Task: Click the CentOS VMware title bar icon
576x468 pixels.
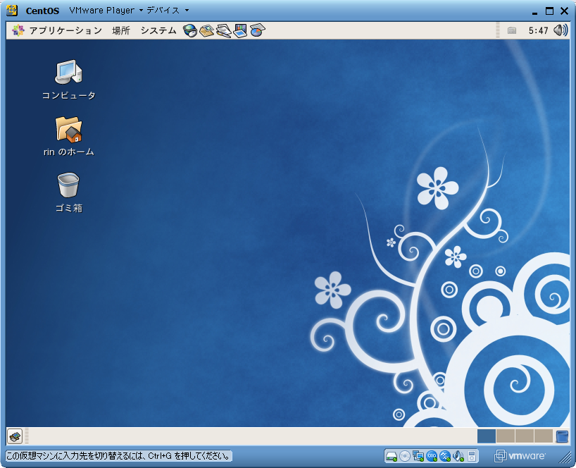Action: click(x=12, y=11)
